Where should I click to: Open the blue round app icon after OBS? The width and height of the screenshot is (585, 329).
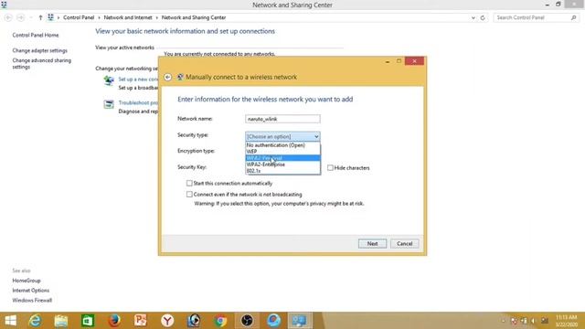(273, 321)
